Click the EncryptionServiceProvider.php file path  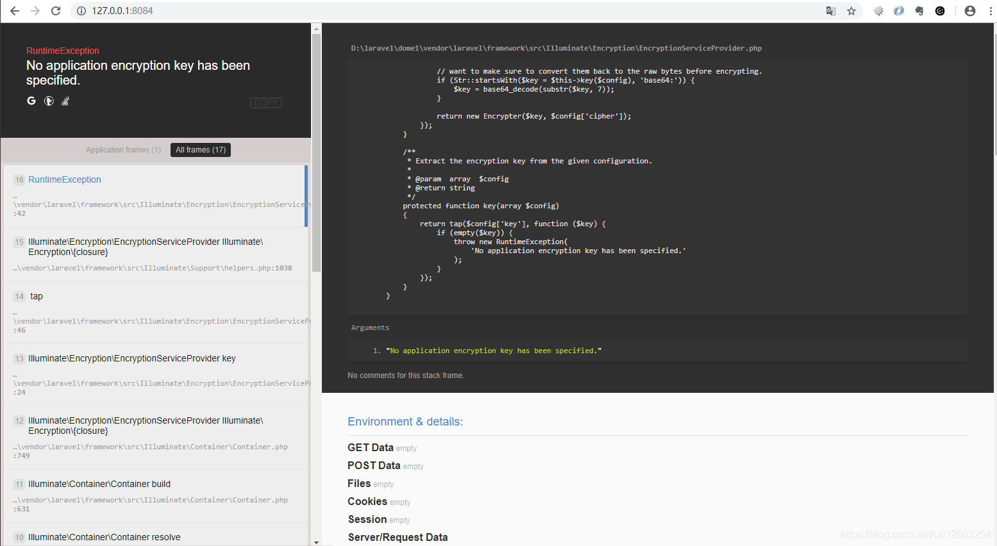click(x=557, y=48)
